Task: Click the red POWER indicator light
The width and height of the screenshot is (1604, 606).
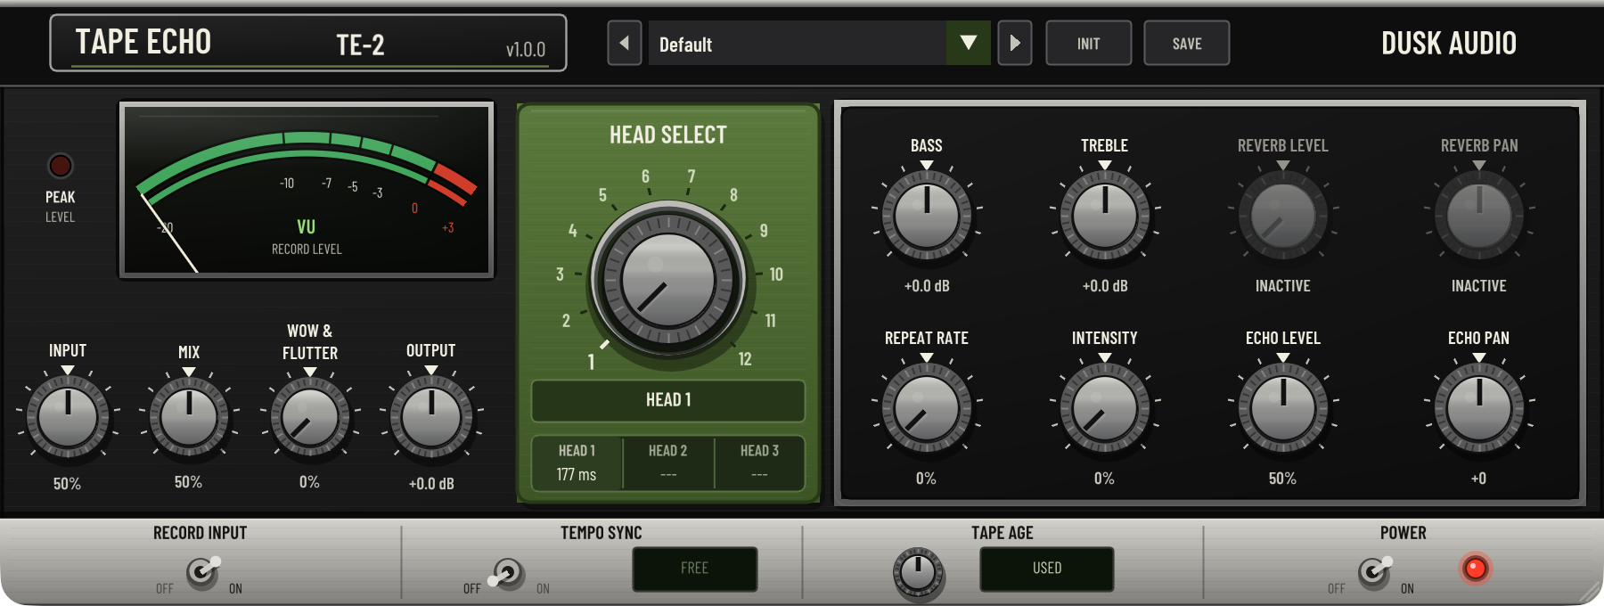Action: pos(1476,569)
